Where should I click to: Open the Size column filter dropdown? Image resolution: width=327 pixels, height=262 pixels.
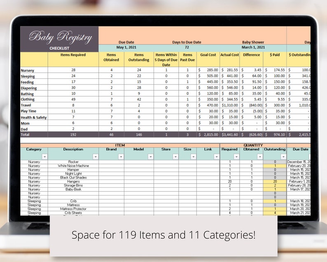click(193, 157)
